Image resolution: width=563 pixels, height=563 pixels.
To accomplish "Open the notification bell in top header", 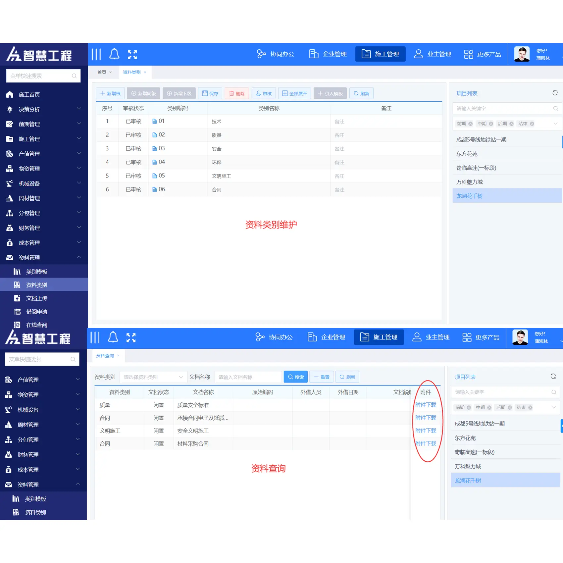I will (x=114, y=54).
